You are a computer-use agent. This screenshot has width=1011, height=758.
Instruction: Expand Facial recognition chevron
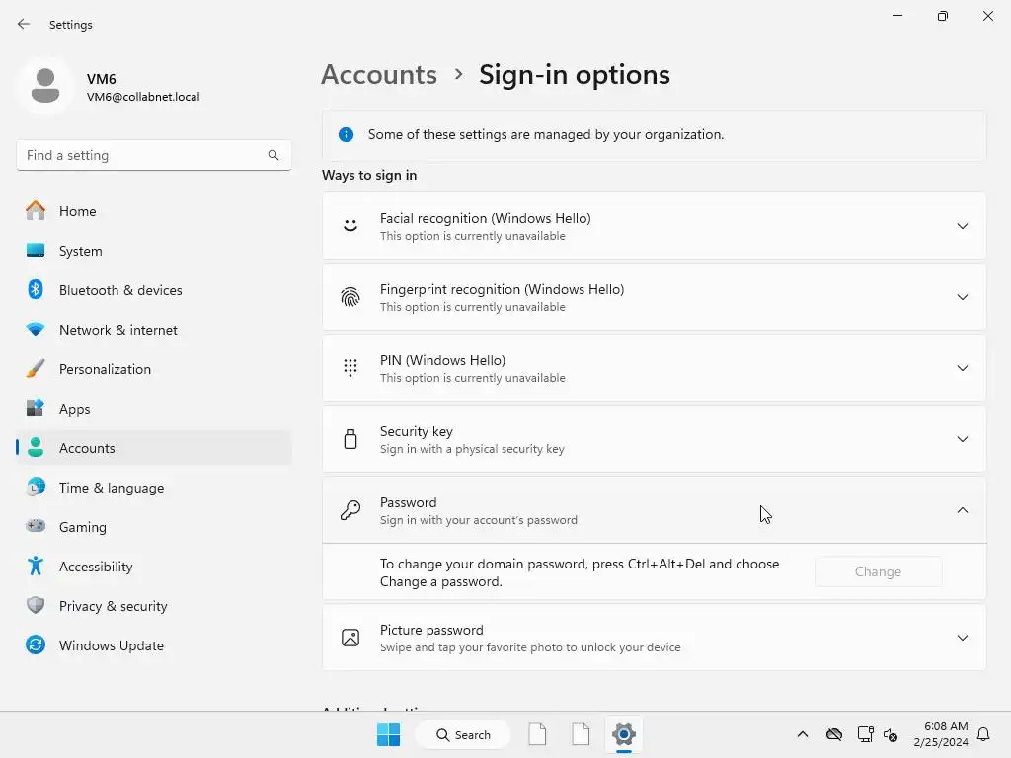tap(962, 226)
